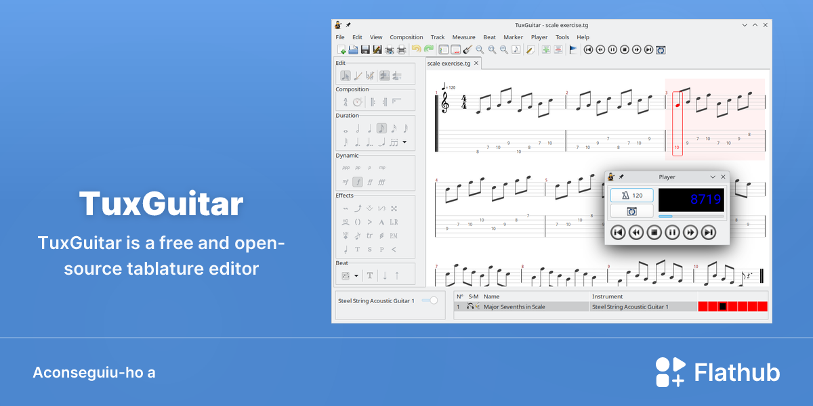Show the fretboard using the guitar icon
This screenshot has height=406, width=813.
coord(467,49)
